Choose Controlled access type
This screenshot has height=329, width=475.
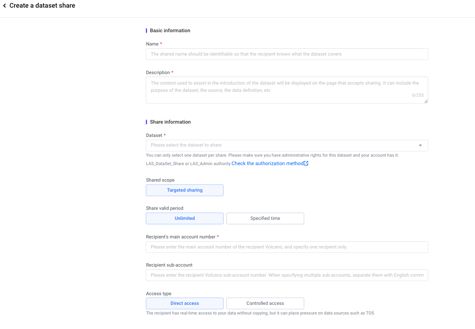coord(265,303)
